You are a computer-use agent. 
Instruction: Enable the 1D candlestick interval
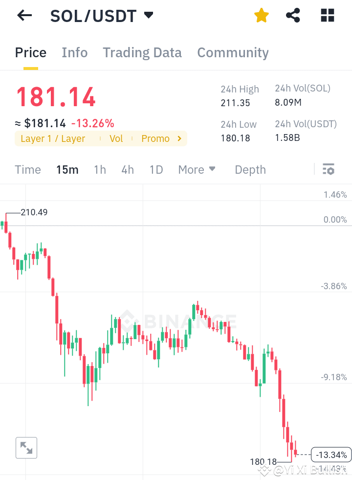(156, 169)
